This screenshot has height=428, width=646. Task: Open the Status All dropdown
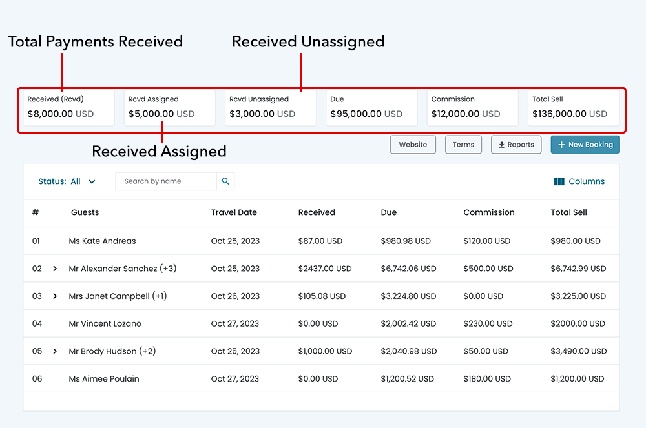coord(68,181)
